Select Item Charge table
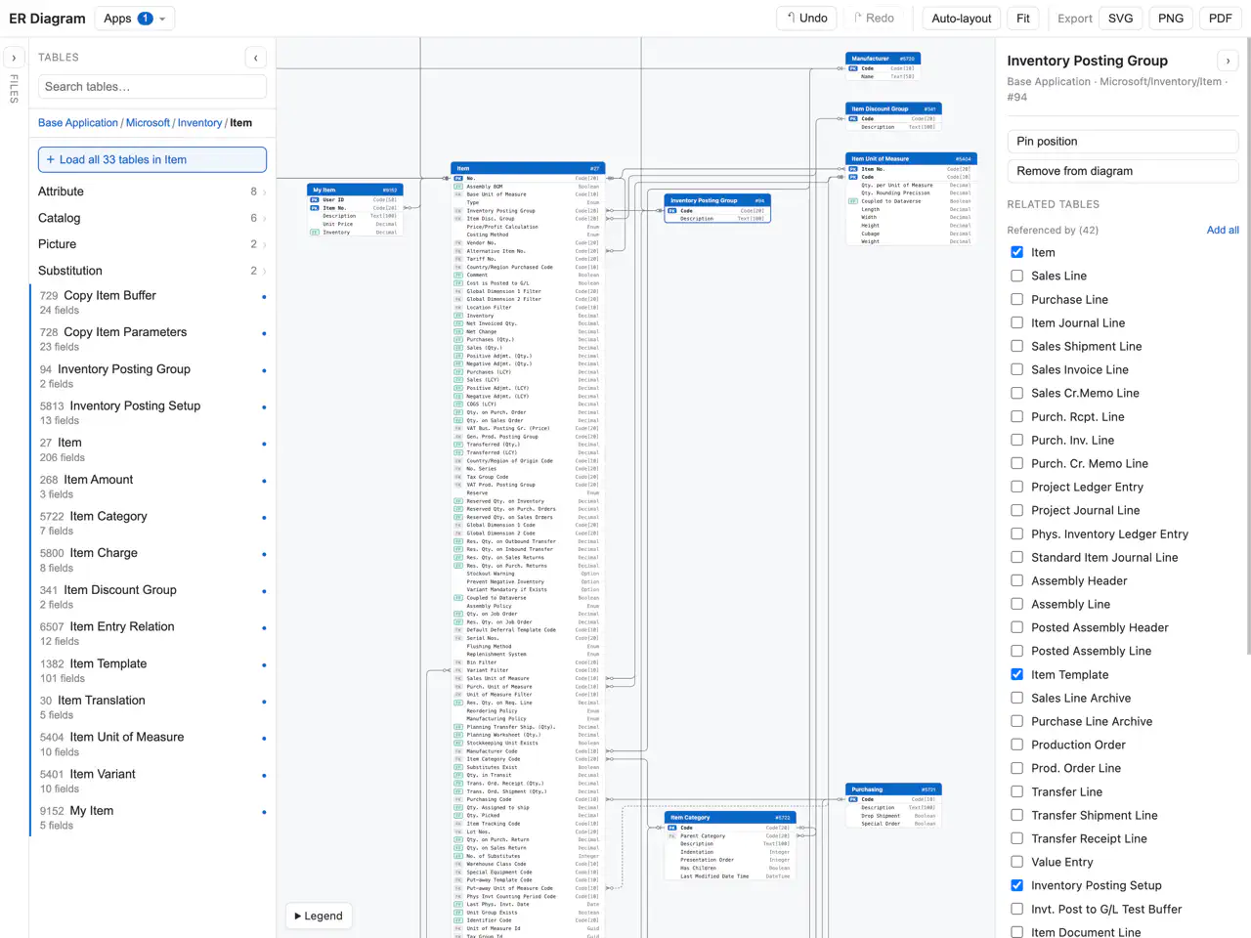 click(x=152, y=560)
